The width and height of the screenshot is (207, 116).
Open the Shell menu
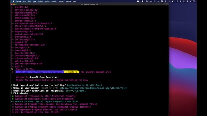25,1
